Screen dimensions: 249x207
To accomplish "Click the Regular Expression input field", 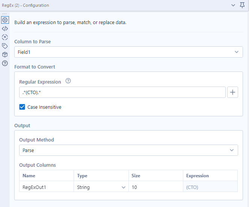I will click(122, 93).
